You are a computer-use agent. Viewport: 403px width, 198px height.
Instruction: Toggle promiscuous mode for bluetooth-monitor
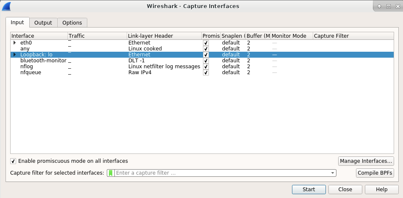[206, 61]
